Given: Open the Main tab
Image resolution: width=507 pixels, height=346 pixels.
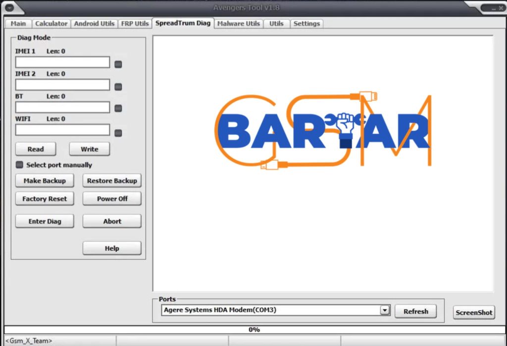Looking at the screenshot, I should [18, 23].
